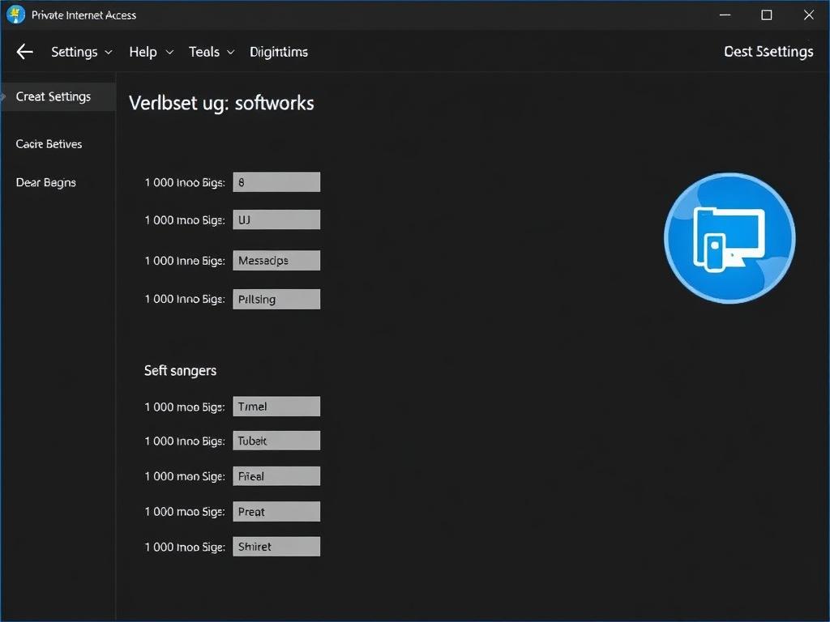Viewport: 830px width, 622px height.
Task: Expand the Teals chevron arrow
Action: pos(231,53)
